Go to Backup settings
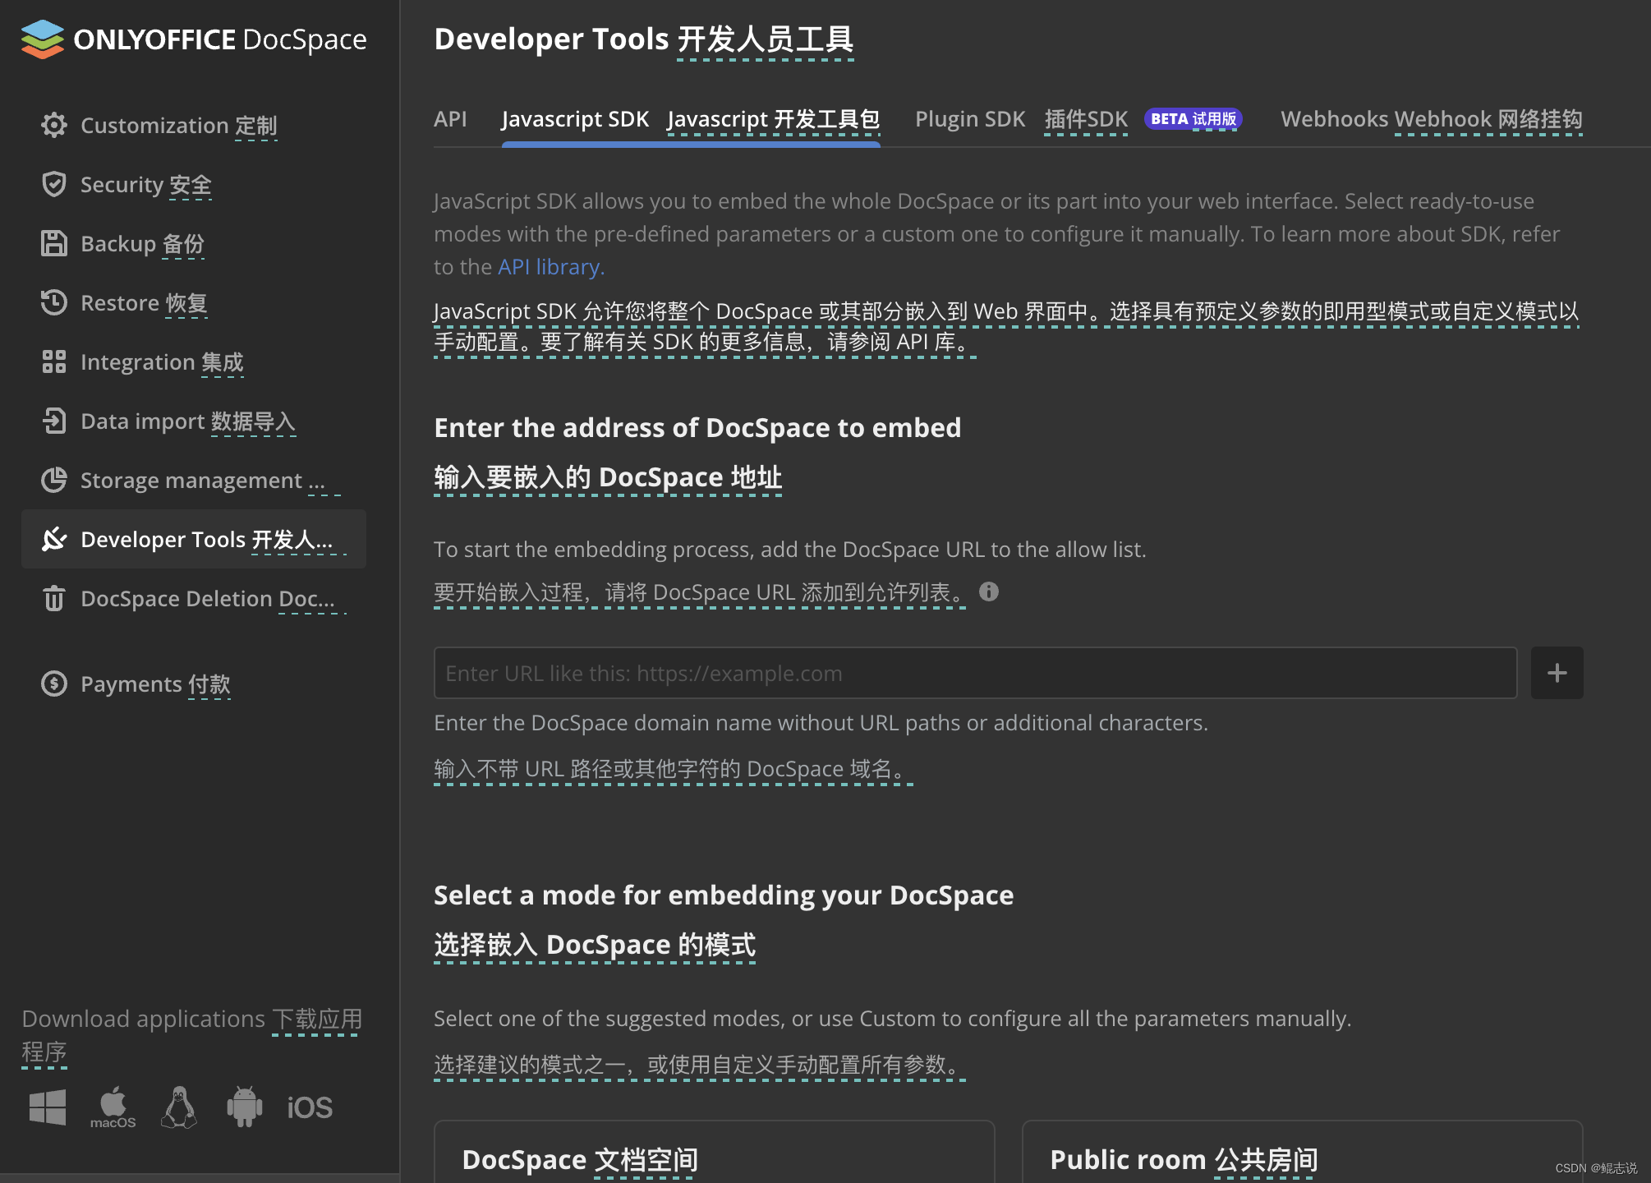Image resolution: width=1651 pixels, height=1183 pixels. [194, 243]
